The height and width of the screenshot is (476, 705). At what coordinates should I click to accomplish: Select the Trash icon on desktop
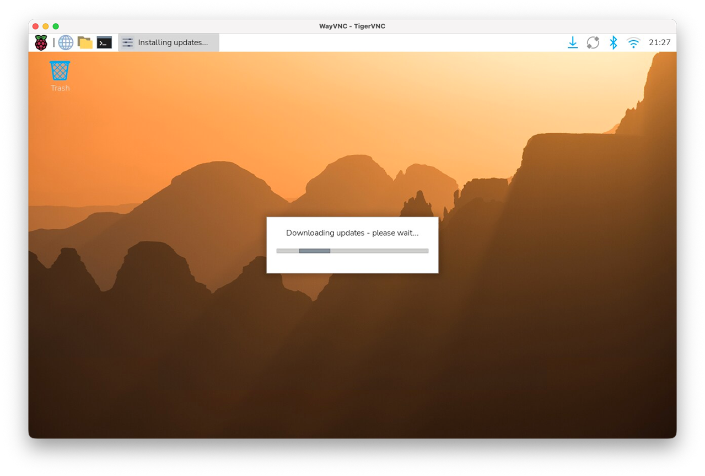click(60, 71)
